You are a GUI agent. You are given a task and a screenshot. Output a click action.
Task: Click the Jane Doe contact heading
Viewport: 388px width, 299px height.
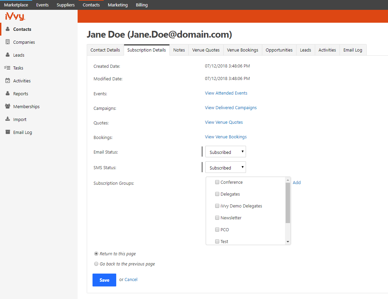click(159, 34)
